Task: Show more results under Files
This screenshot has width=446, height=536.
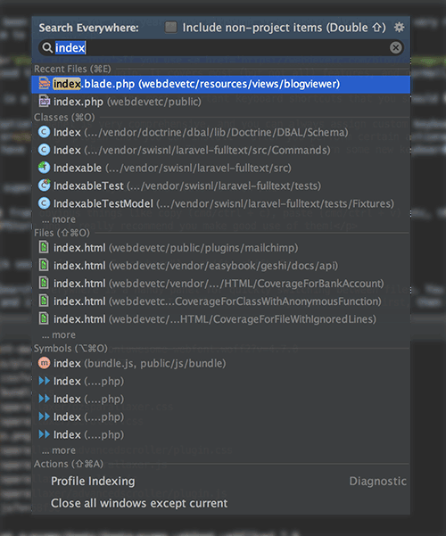Action: point(59,334)
